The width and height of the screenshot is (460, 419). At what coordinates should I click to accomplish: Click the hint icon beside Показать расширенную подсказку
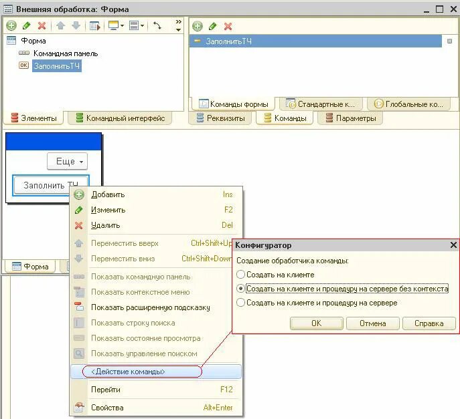tap(79, 307)
